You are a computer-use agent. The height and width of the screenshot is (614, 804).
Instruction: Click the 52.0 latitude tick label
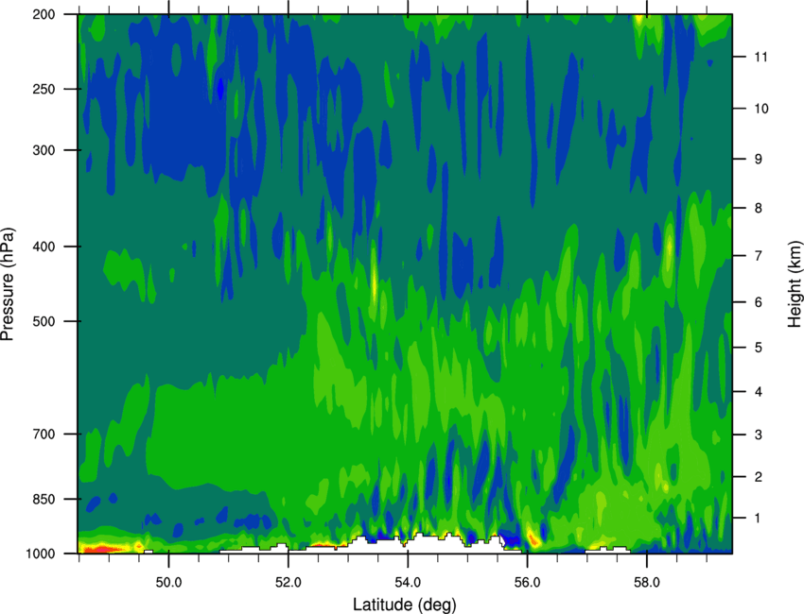(x=288, y=582)
